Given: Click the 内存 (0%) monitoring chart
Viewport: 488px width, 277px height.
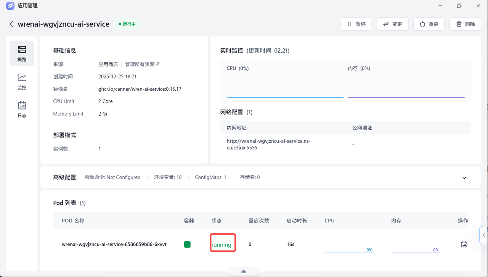Looking at the screenshot, I should [406, 82].
